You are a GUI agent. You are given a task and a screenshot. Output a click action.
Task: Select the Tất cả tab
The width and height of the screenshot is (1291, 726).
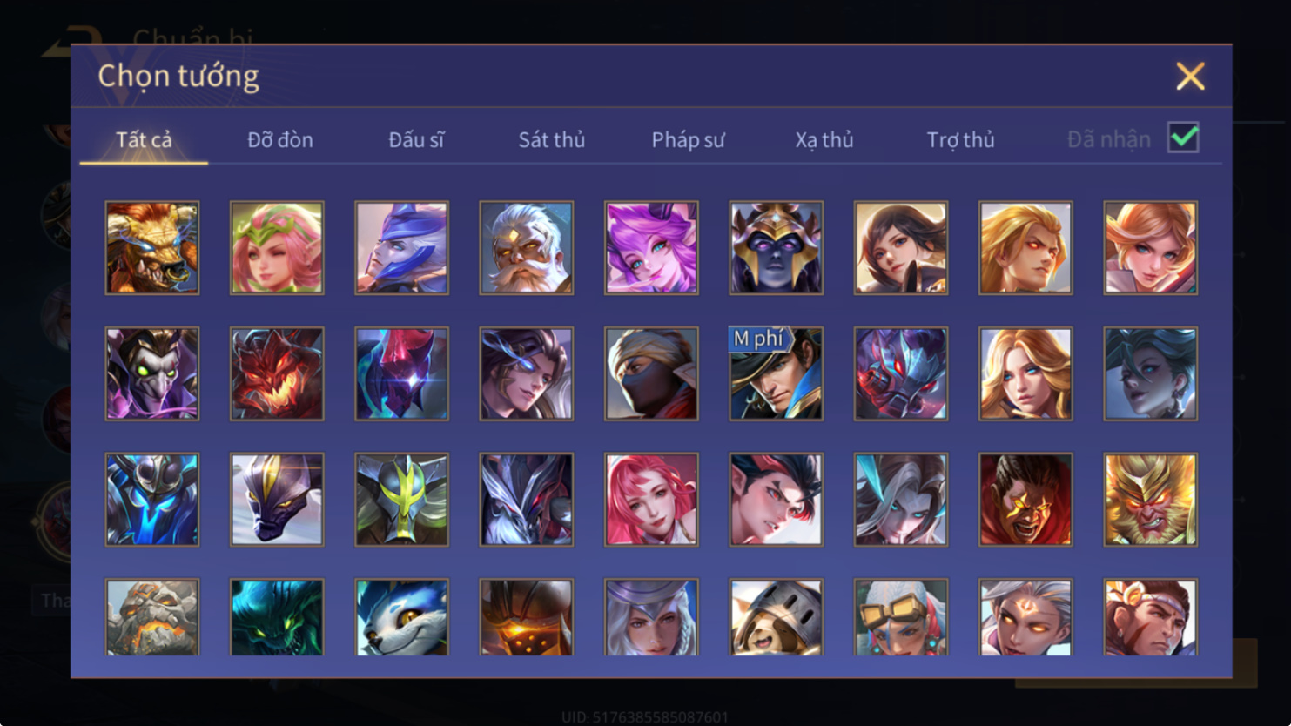(144, 139)
